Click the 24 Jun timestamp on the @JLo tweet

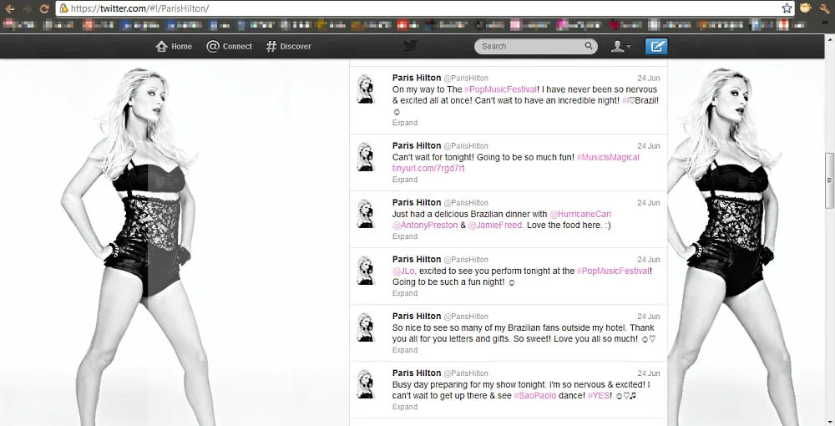(x=649, y=259)
